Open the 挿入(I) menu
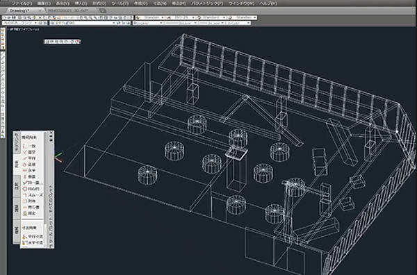Image resolution: width=417 pixels, height=275 pixels. [x=81, y=3]
